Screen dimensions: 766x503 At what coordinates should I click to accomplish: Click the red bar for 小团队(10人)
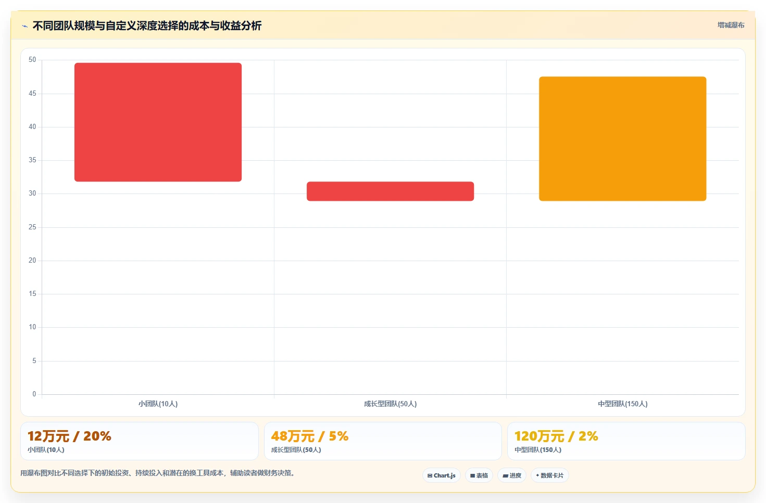[158, 122]
